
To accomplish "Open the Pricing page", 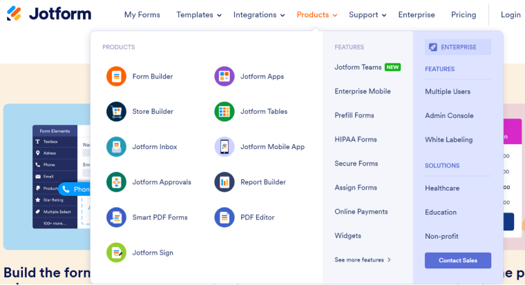I will coord(464,14).
